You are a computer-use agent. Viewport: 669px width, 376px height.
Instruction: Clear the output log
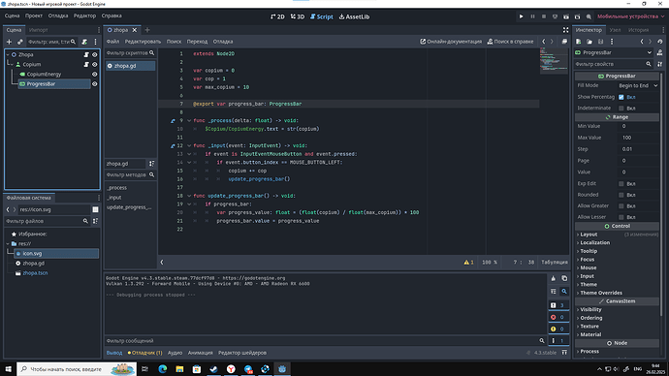click(x=554, y=278)
